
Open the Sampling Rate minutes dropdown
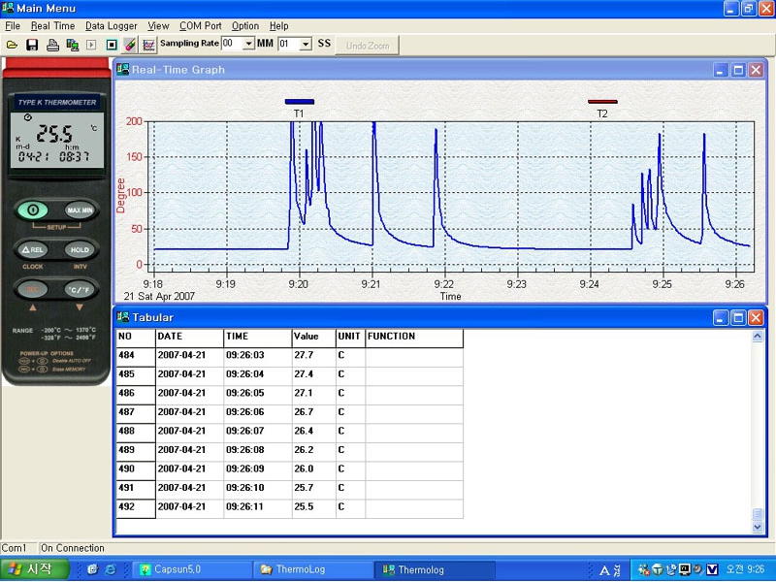point(248,44)
